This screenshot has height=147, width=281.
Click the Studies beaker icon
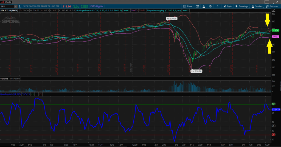253,6
